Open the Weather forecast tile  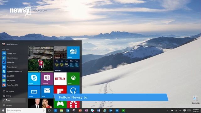click(67, 66)
